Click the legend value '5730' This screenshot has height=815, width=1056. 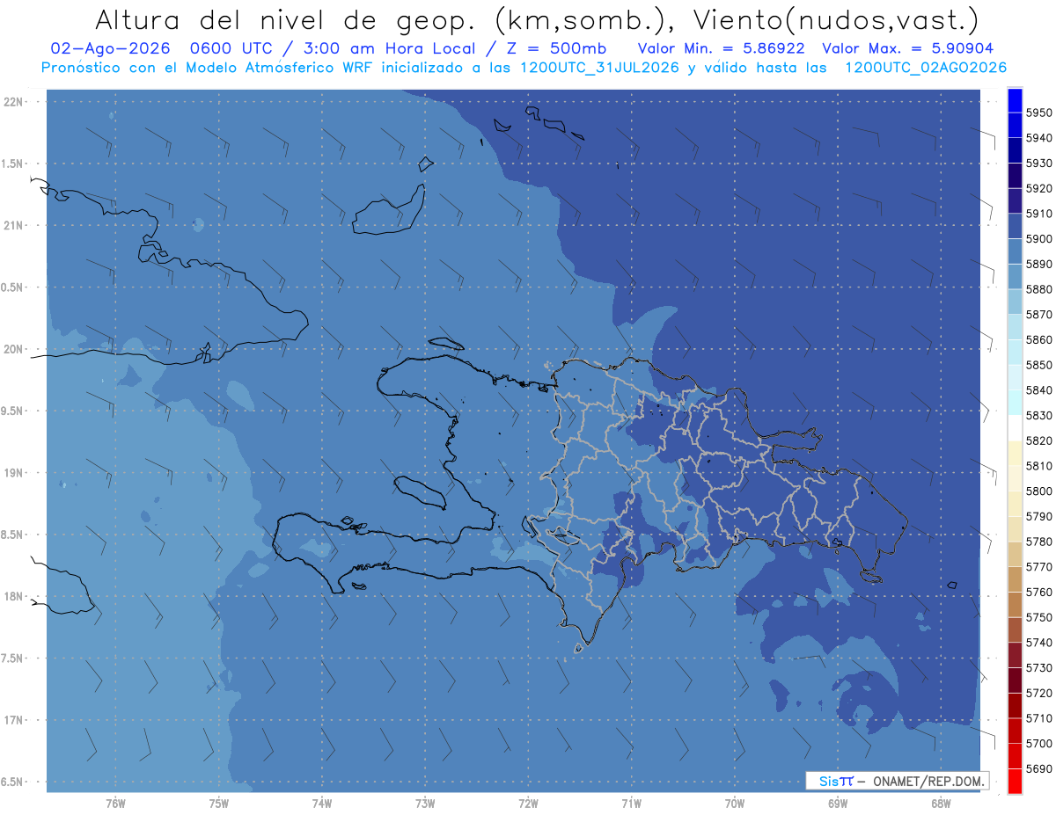point(1039,667)
